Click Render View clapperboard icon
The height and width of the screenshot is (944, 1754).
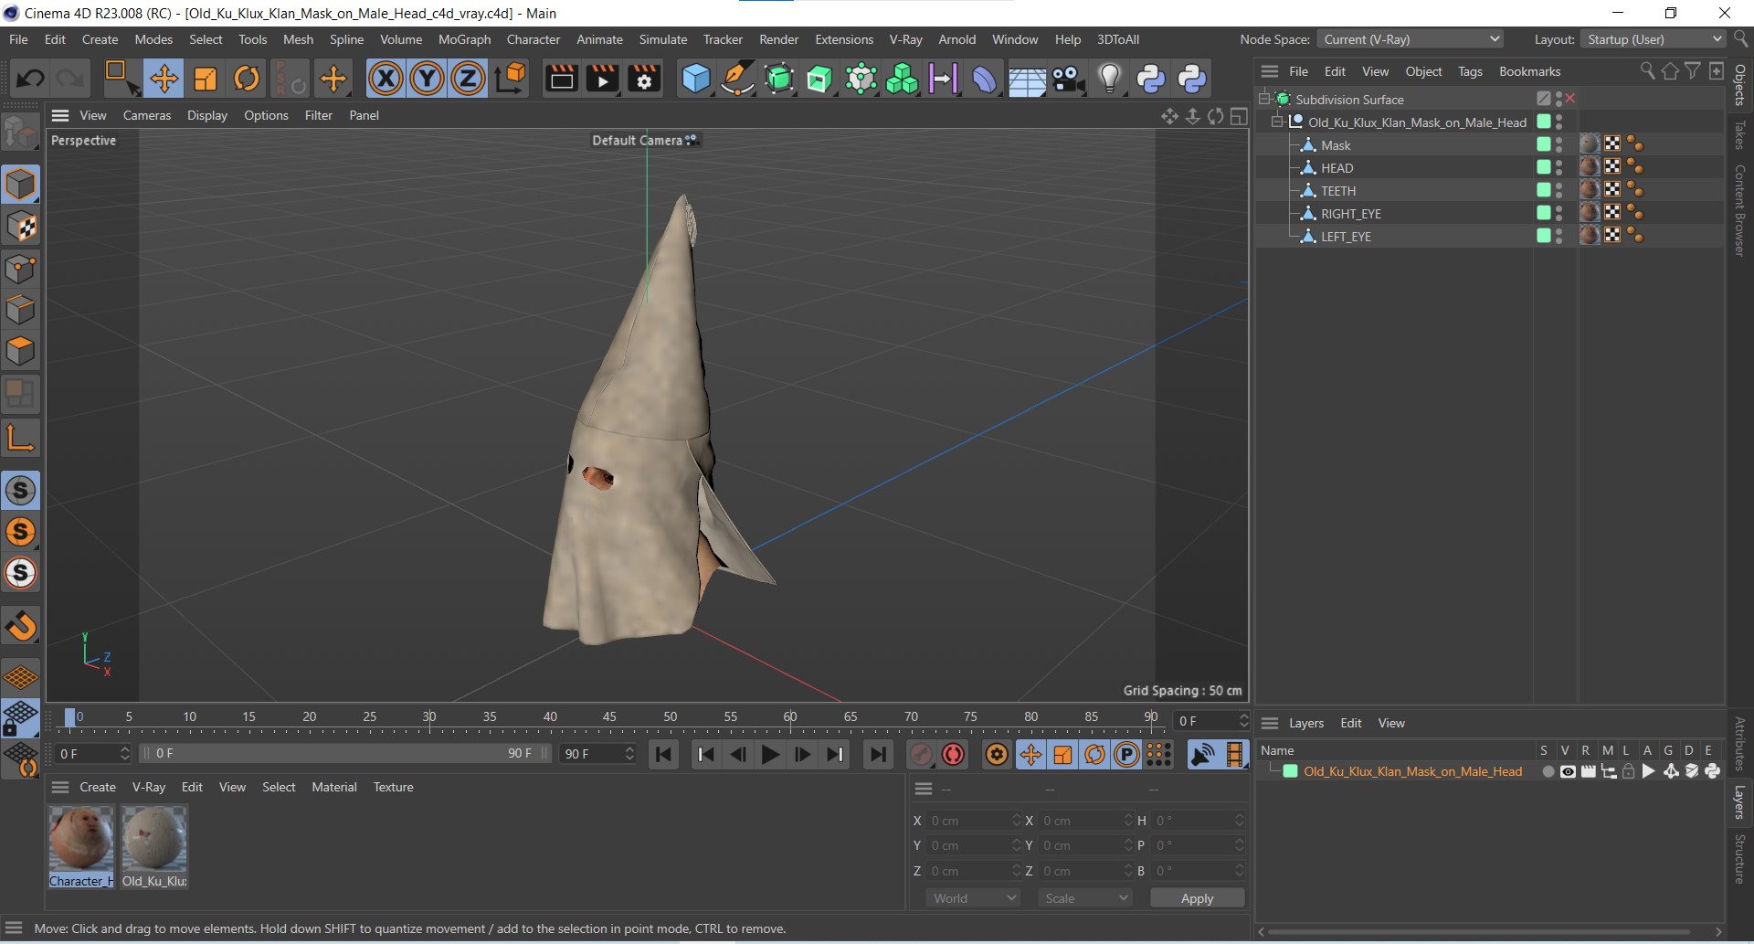[x=561, y=79]
